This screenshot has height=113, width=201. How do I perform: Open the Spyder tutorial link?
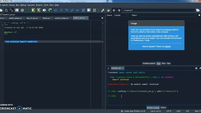[168, 46]
